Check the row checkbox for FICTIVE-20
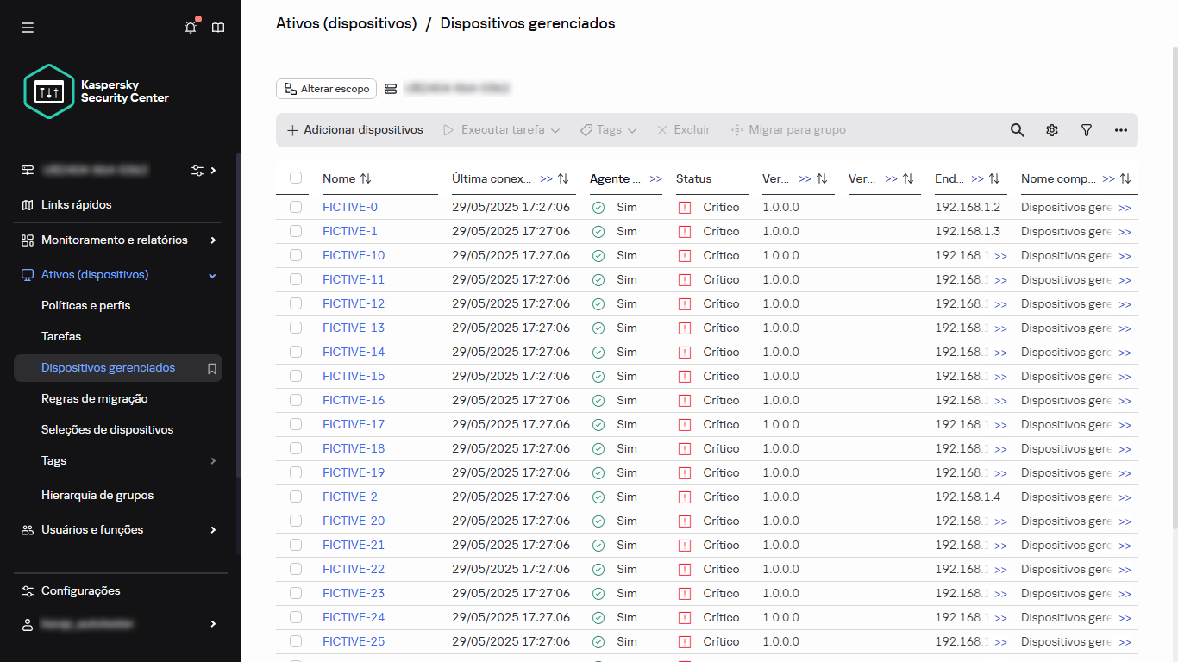 click(x=296, y=521)
